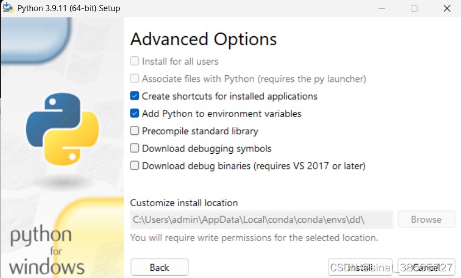Check Download debugging symbols option
Image resolution: width=461 pixels, height=278 pixels.
pyautogui.click(x=134, y=148)
